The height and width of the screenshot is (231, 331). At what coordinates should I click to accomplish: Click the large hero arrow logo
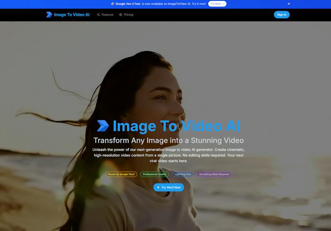coord(103,126)
